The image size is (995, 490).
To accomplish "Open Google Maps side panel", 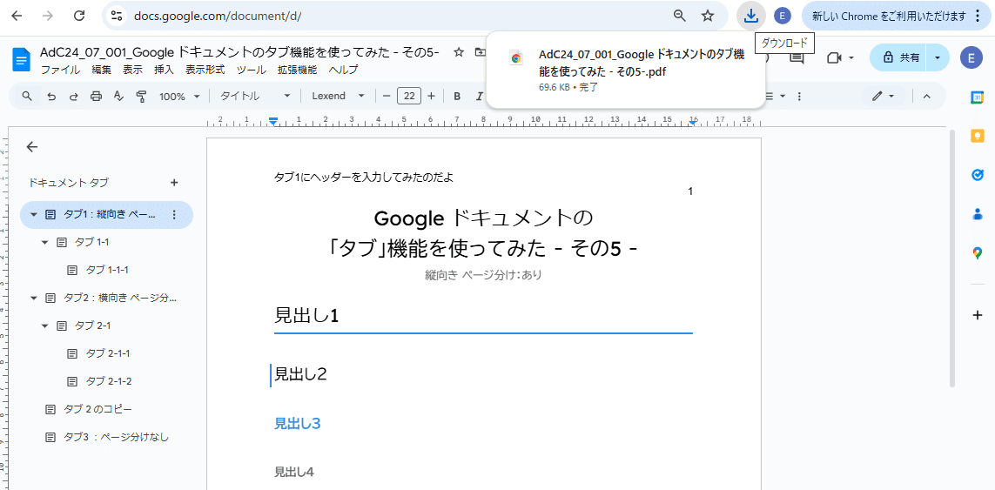I will (978, 253).
